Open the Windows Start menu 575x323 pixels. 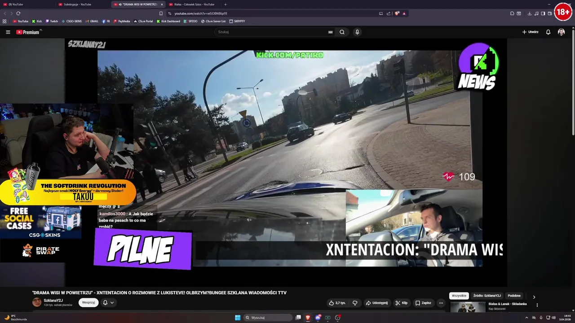click(238, 318)
